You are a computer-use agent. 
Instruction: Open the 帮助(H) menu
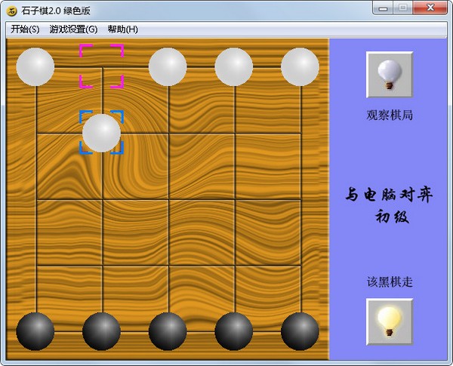pos(122,29)
